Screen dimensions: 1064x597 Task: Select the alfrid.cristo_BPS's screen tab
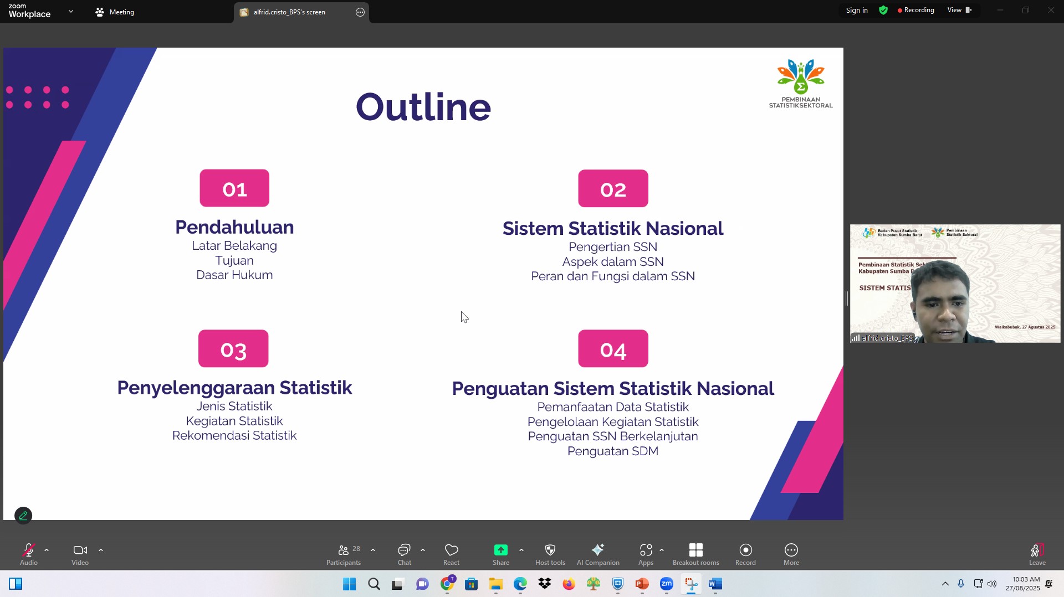click(x=289, y=12)
